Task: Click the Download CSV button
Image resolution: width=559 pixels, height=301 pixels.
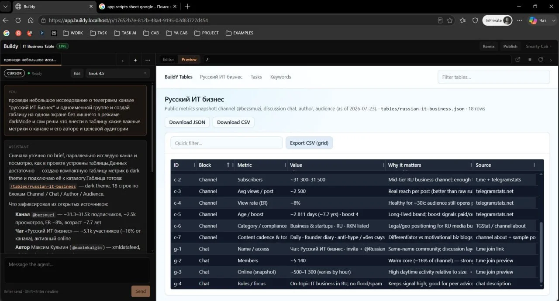Action: pos(233,122)
